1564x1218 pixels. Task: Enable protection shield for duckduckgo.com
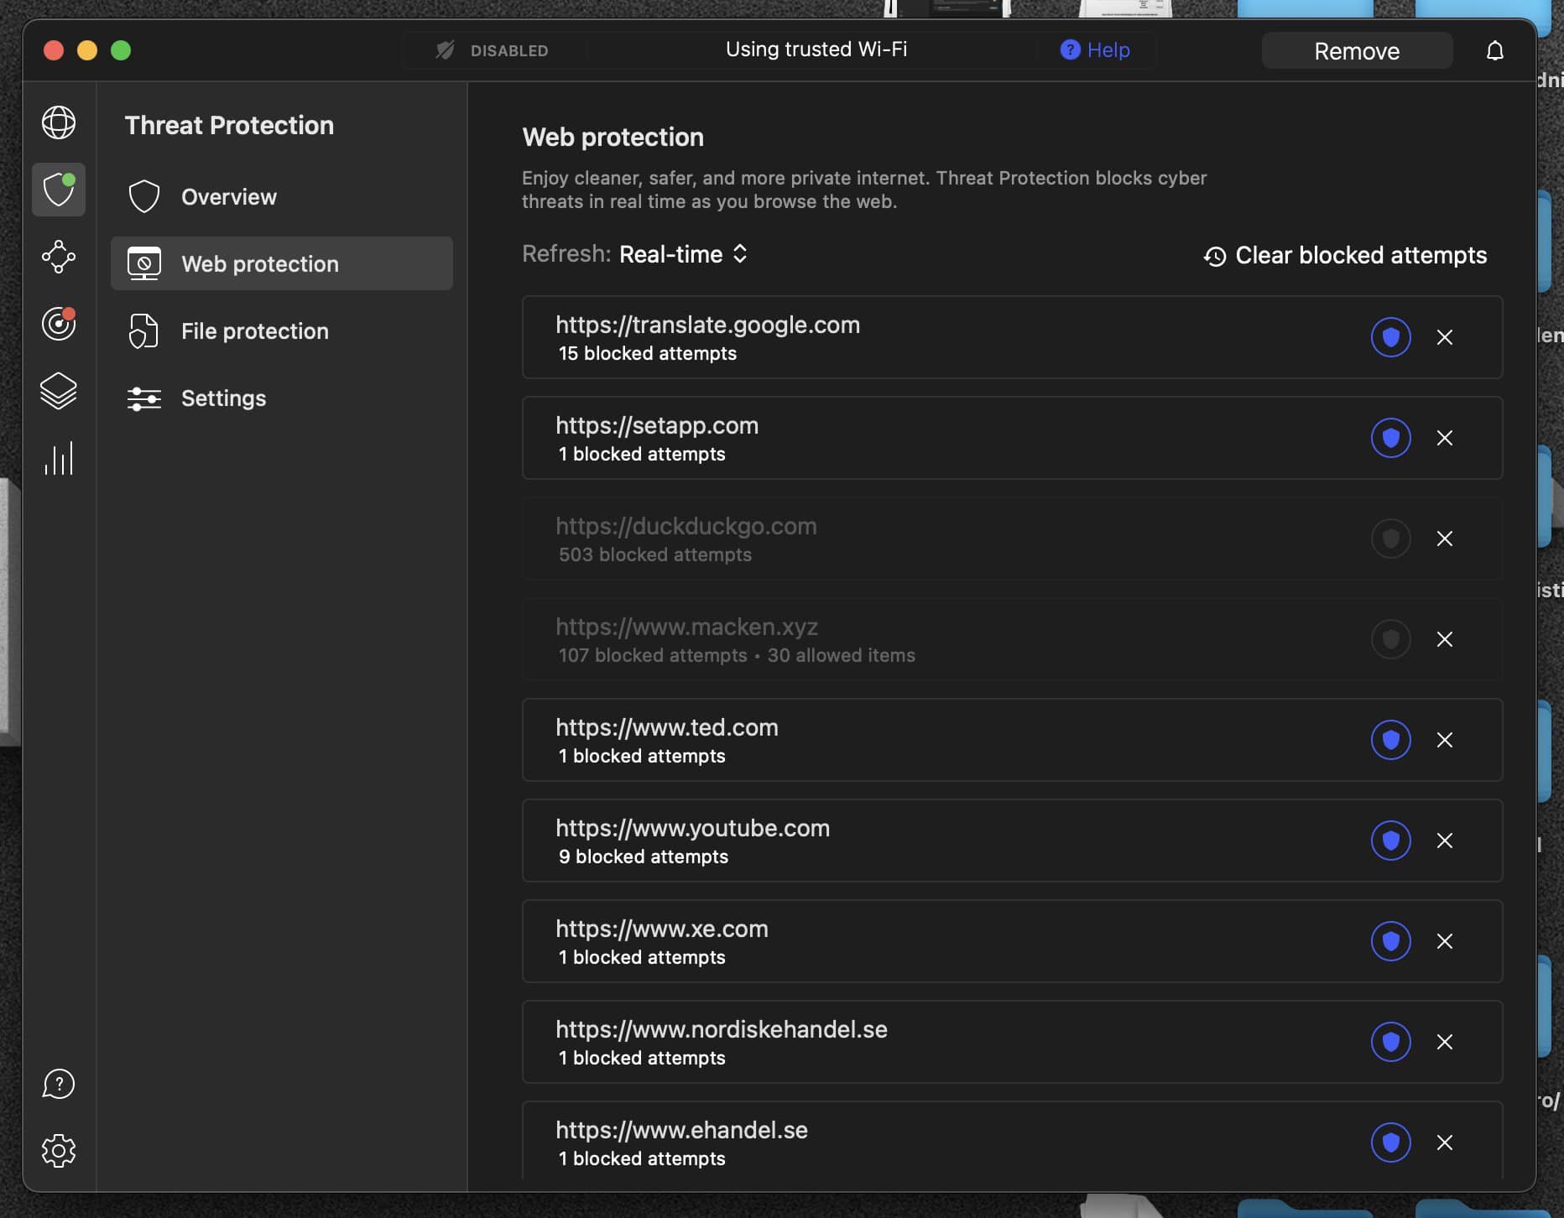[x=1391, y=539]
